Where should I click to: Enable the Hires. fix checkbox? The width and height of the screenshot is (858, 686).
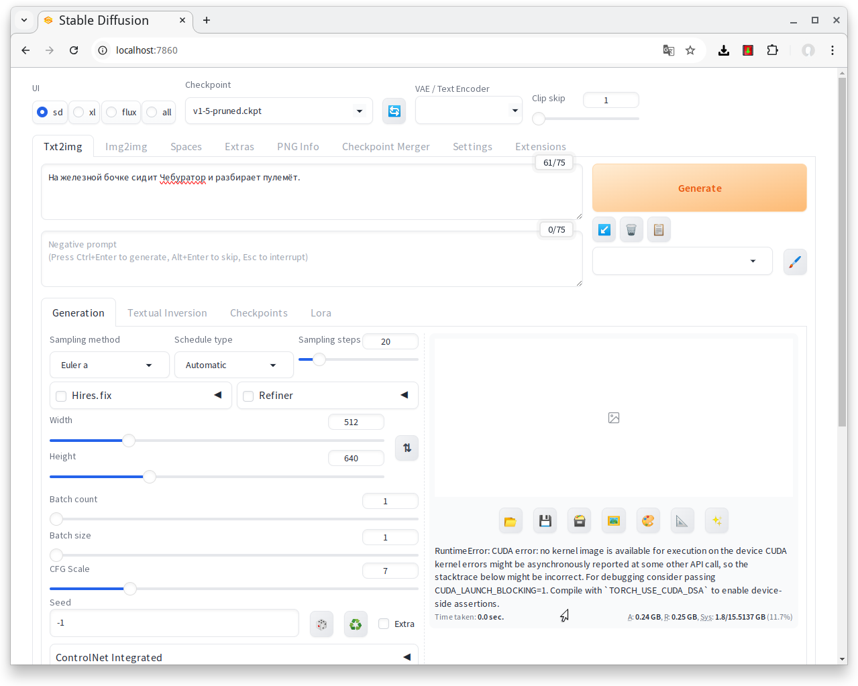coord(61,396)
